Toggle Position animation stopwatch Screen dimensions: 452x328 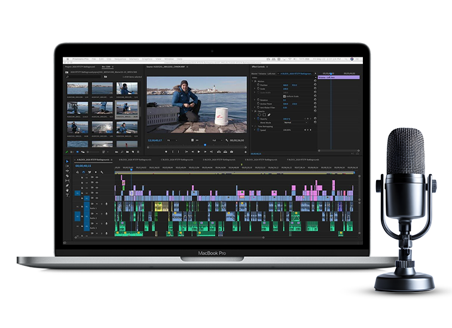258,85
